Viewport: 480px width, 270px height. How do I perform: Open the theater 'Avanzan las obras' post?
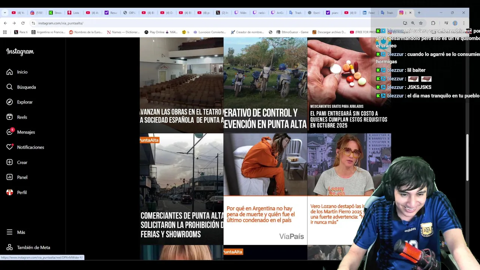[x=181, y=85]
